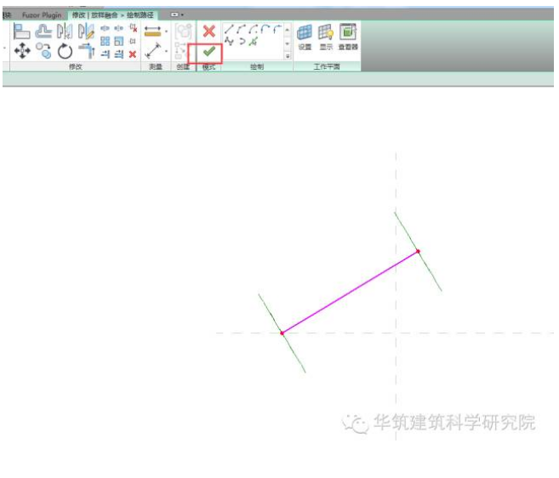Viewport: 559px width, 478px height.
Task: Click the Measure (测量) panel title
Action: (x=156, y=66)
